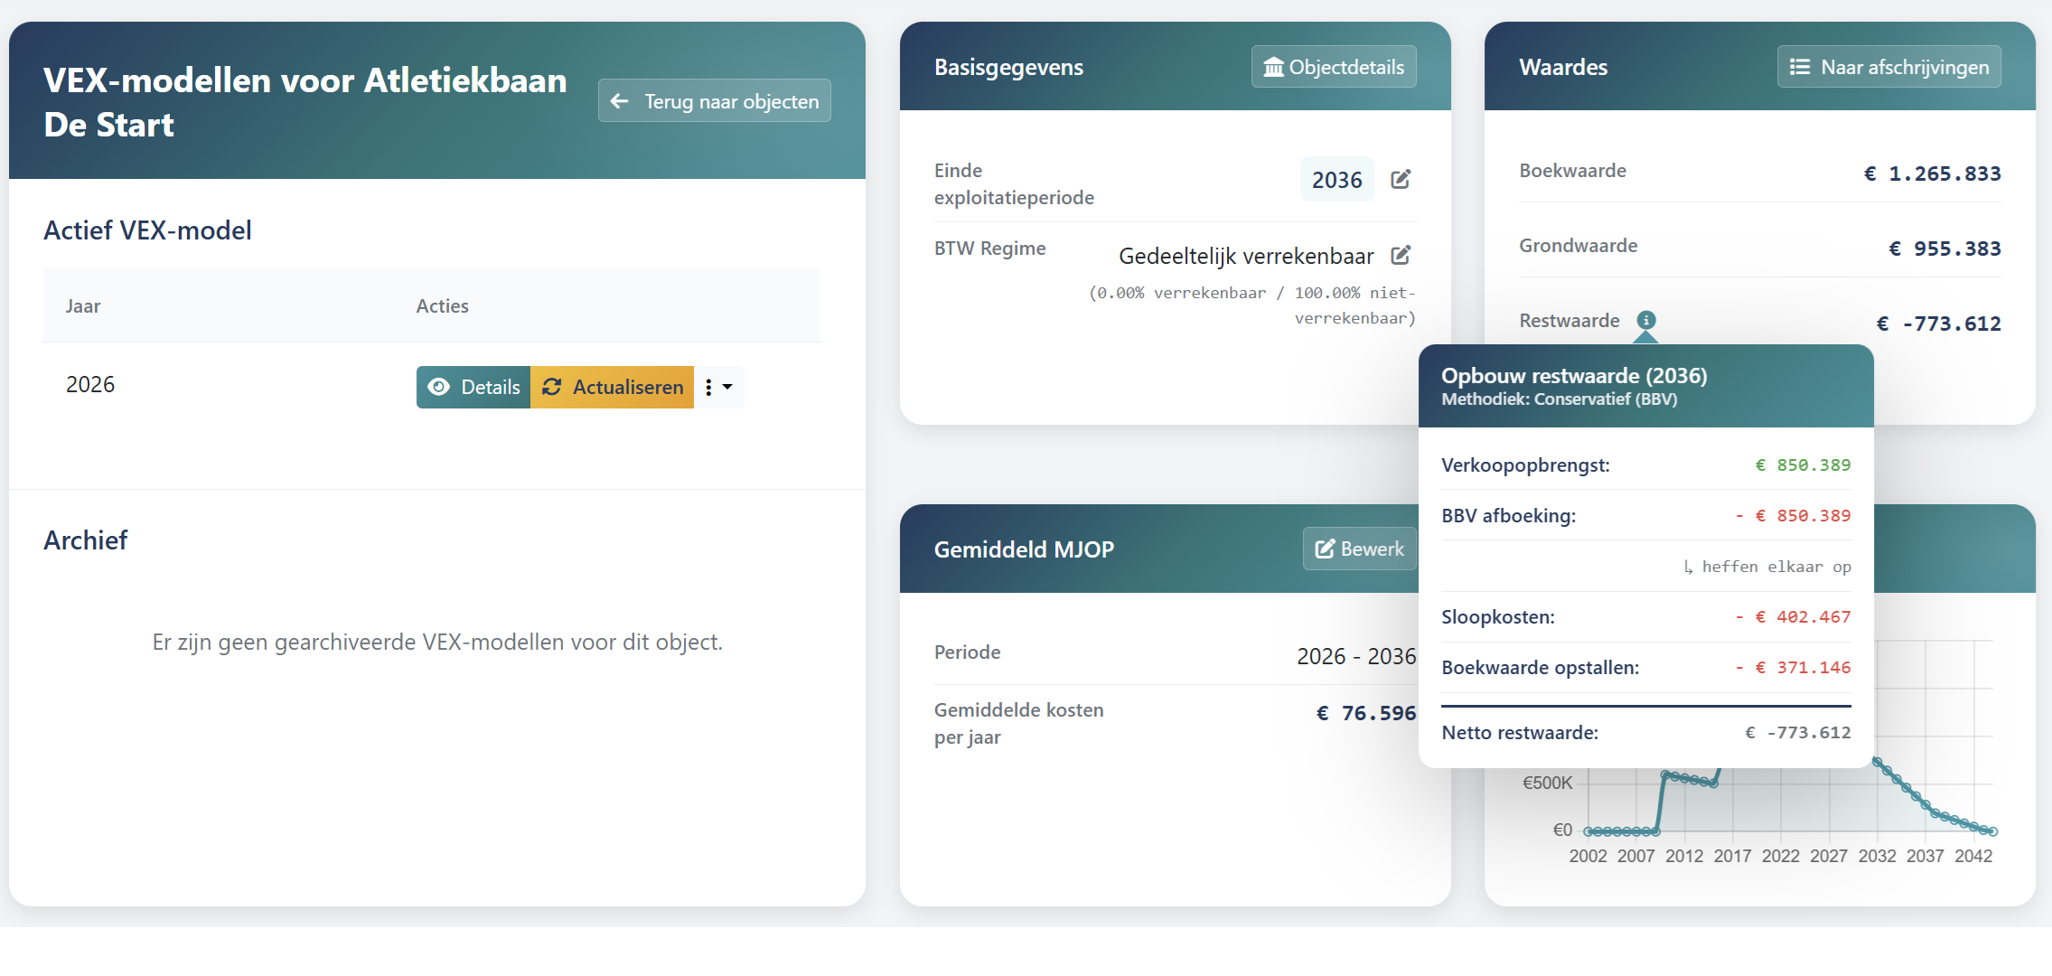Toggle the Gedeeltelijk verrekenbaar regime editor
Image resolution: width=2052 pixels, height=976 pixels.
[x=1401, y=255]
